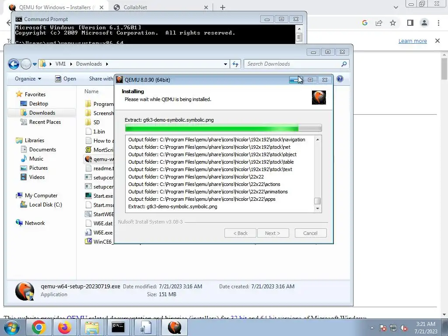Image resolution: width=448 pixels, height=336 pixels.
Task: Click the Explorer forward arrow button
Action: tap(26, 64)
